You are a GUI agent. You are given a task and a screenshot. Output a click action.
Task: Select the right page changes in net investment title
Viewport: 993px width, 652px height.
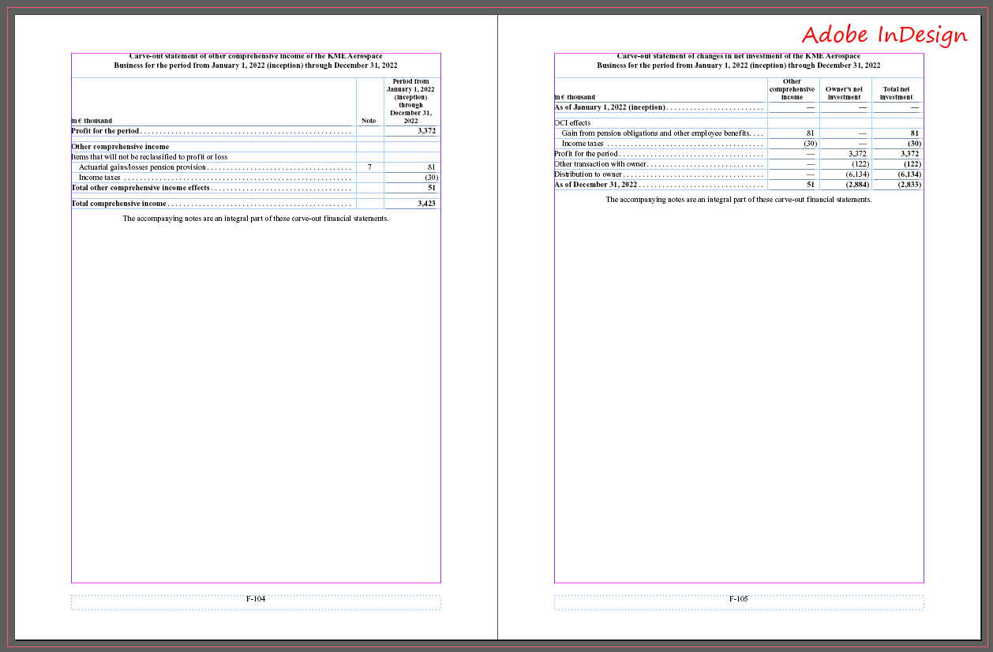coord(738,61)
